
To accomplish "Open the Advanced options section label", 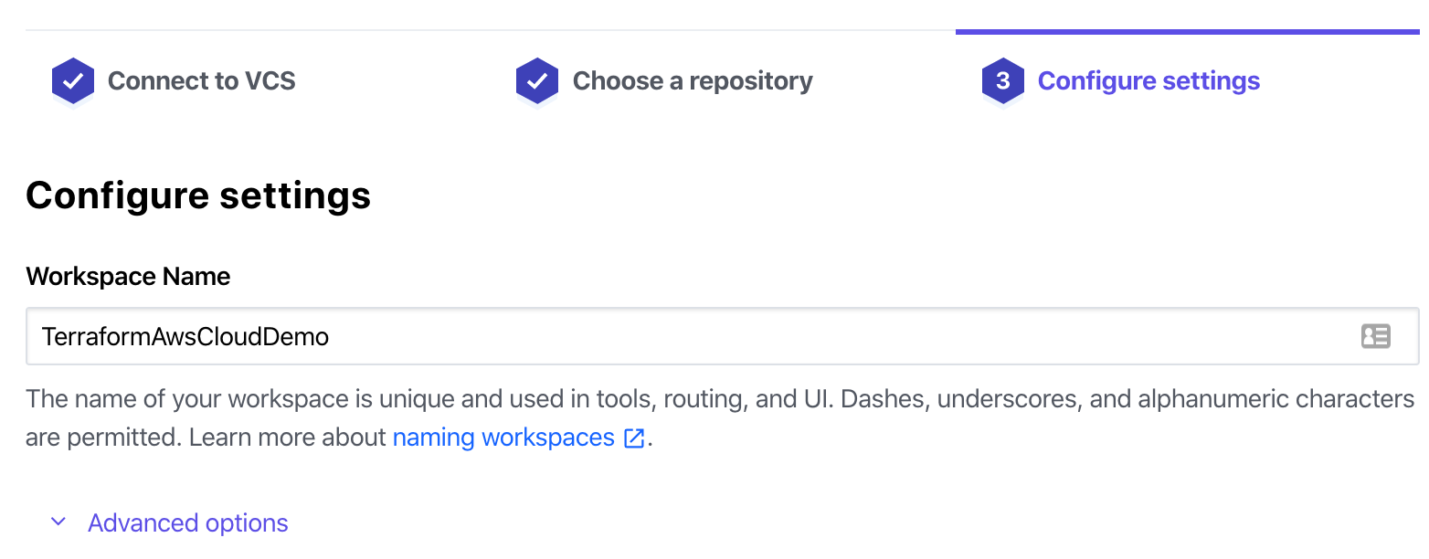I will coord(187,523).
